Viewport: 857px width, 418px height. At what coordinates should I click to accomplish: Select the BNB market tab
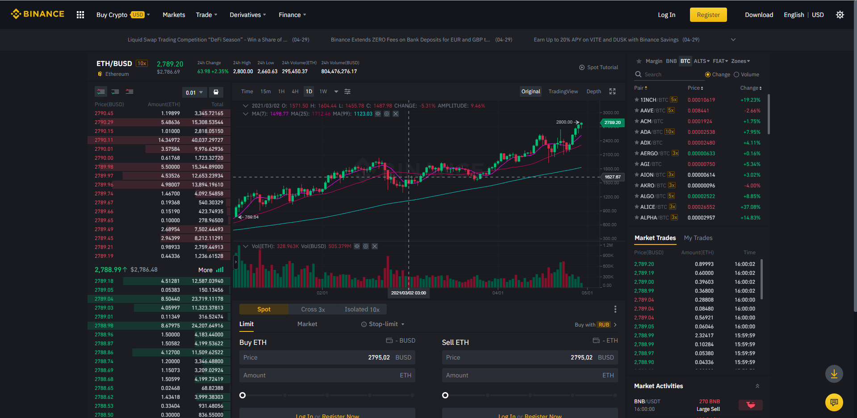671,61
